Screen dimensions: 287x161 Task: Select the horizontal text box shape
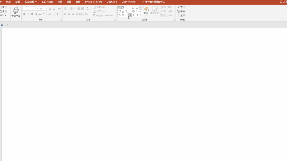click(x=119, y=8)
